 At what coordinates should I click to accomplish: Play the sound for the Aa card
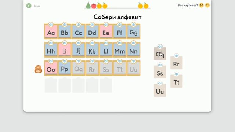point(51,25)
